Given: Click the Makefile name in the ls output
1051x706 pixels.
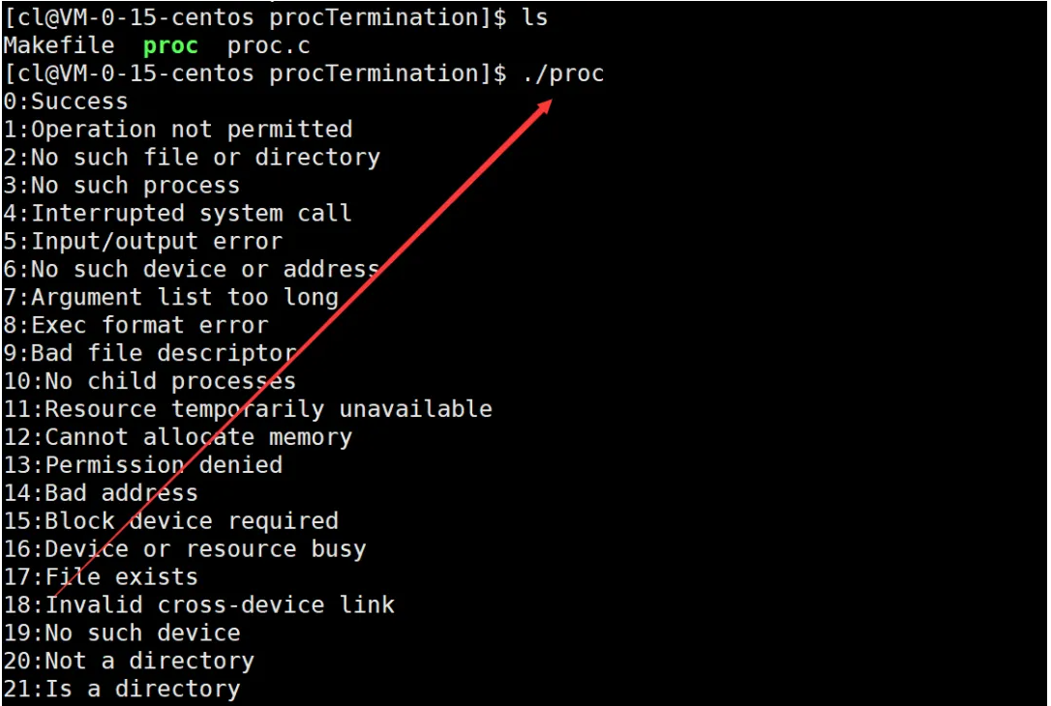Looking at the screenshot, I should point(58,45).
